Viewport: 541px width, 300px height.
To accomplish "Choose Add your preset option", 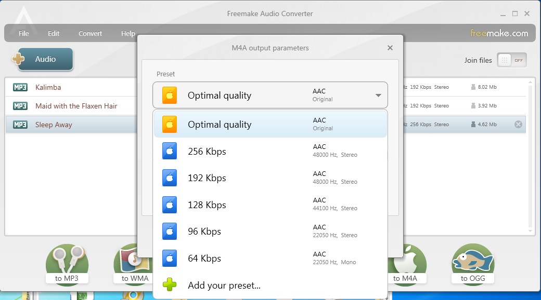I will (x=270, y=285).
